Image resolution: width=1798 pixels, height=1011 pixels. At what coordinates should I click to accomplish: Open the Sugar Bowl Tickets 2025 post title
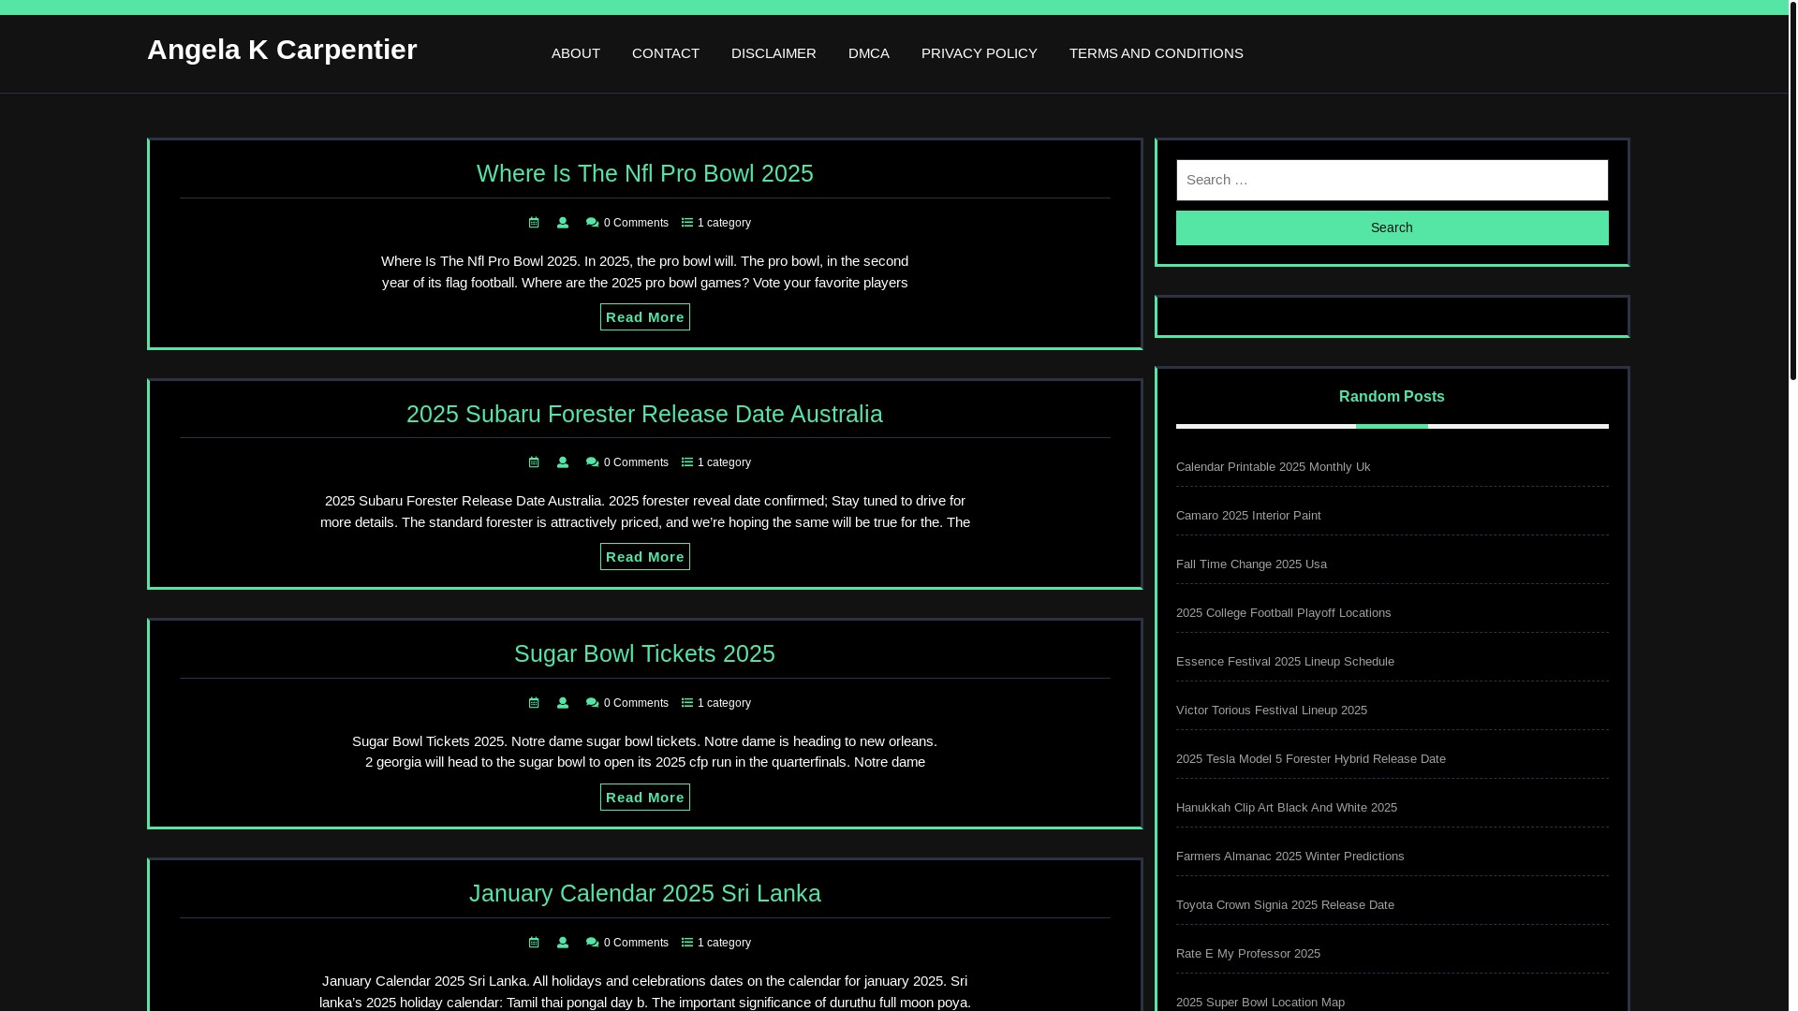pyautogui.click(x=644, y=653)
